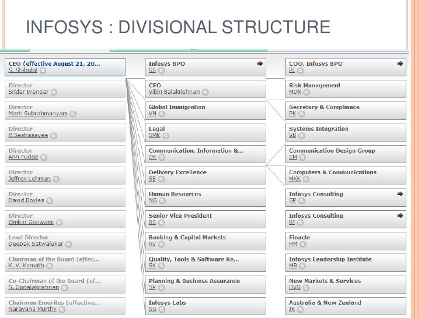Click the magnifier icon beside Vibin Balakrishnan
This screenshot has width=425, height=318.
(205, 92)
